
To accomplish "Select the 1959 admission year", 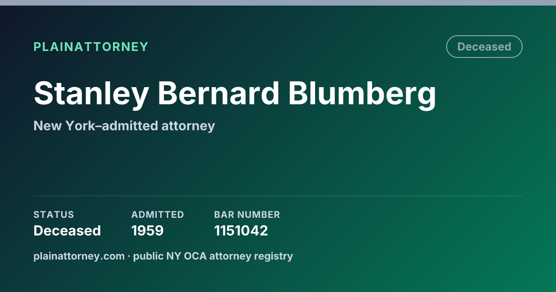I will pos(147,230).
